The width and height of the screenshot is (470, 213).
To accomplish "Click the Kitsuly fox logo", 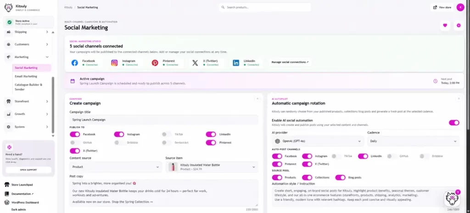I will click(9, 7).
